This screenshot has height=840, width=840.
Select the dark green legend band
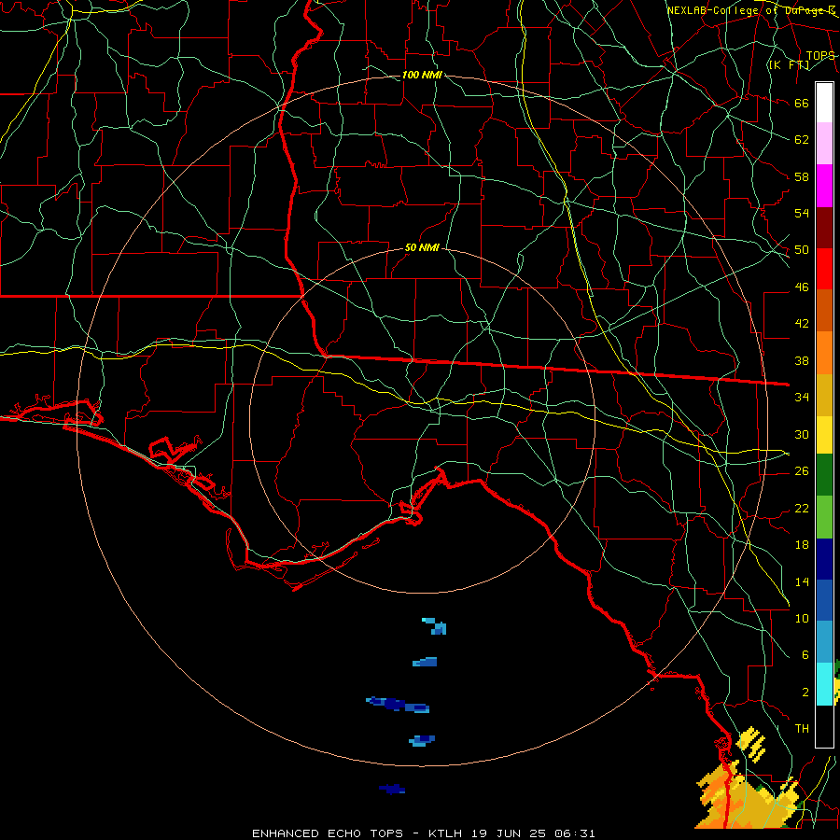824,475
